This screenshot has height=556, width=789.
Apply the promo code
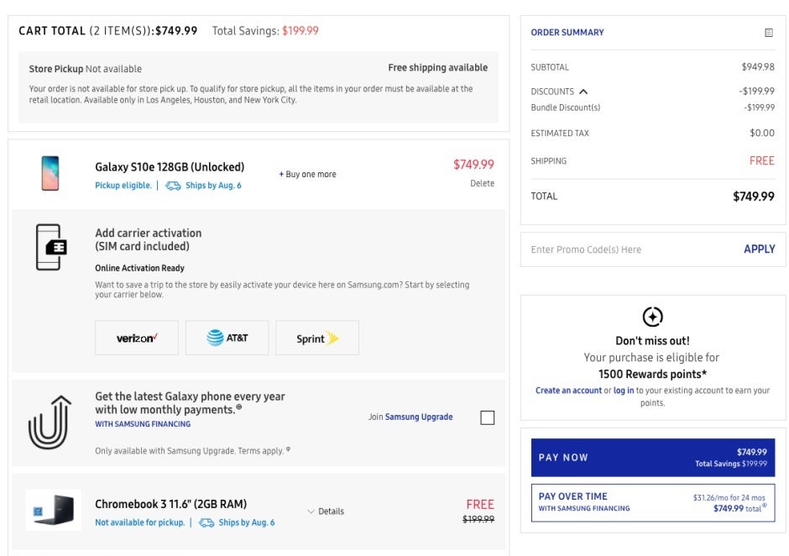click(760, 249)
